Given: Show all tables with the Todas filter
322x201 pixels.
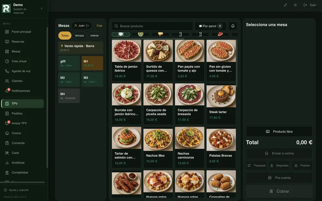Looking at the screenshot, I should (65, 35).
